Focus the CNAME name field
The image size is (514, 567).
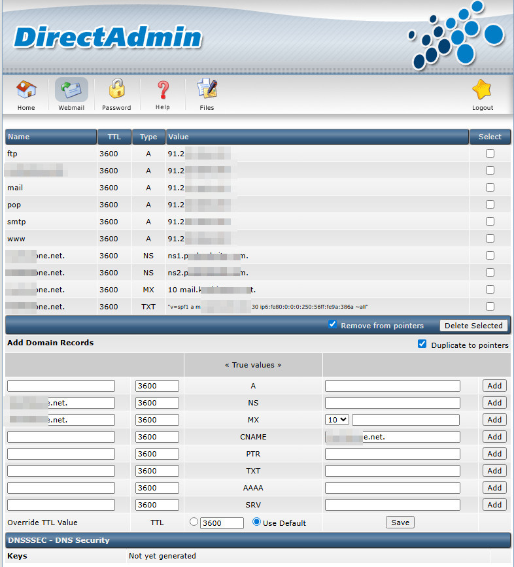pyautogui.click(x=61, y=437)
